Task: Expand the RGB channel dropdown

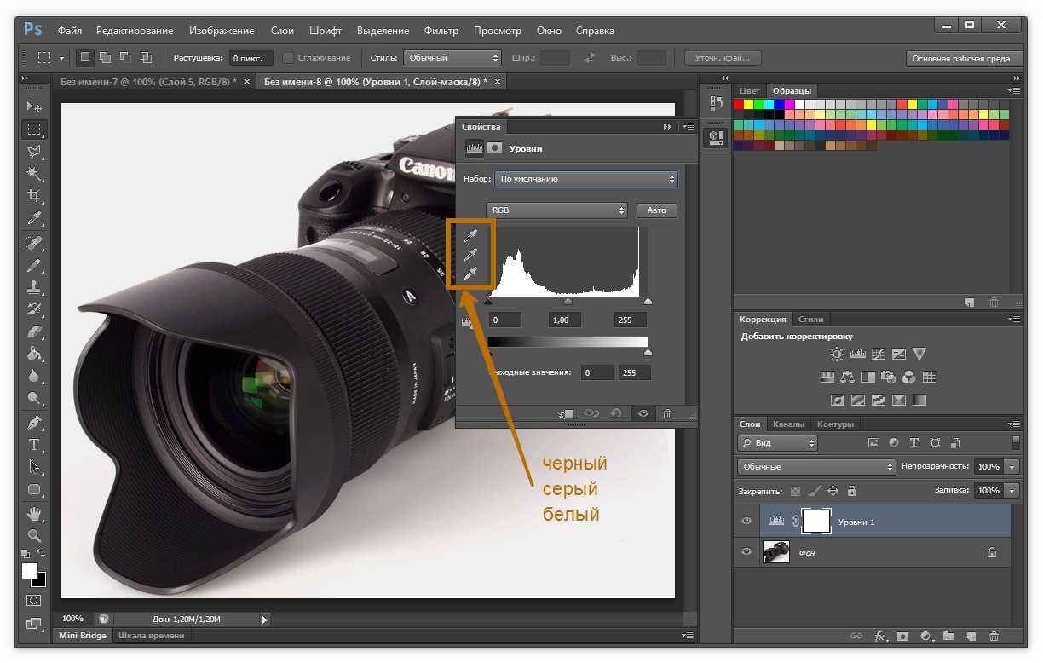Action: click(x=557, y=210)
